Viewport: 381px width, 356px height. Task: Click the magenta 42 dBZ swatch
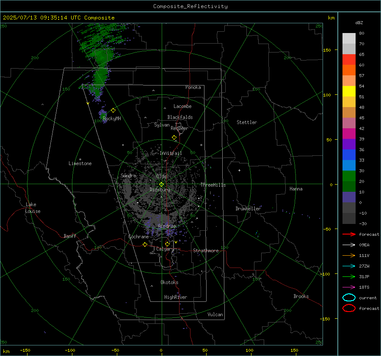pyautogui.click(x=349, y=133)
